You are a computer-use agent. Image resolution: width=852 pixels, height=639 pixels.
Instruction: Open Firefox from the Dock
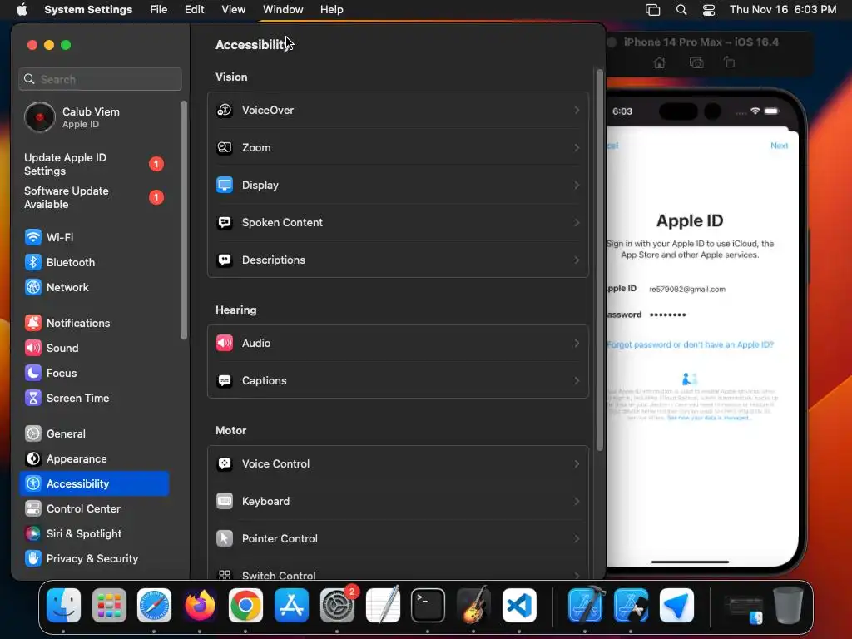tap(200, 606)
